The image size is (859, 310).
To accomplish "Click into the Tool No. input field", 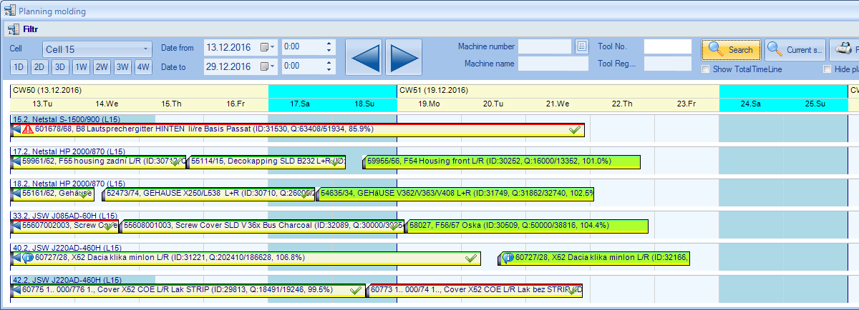I will (x=667, y=47).
